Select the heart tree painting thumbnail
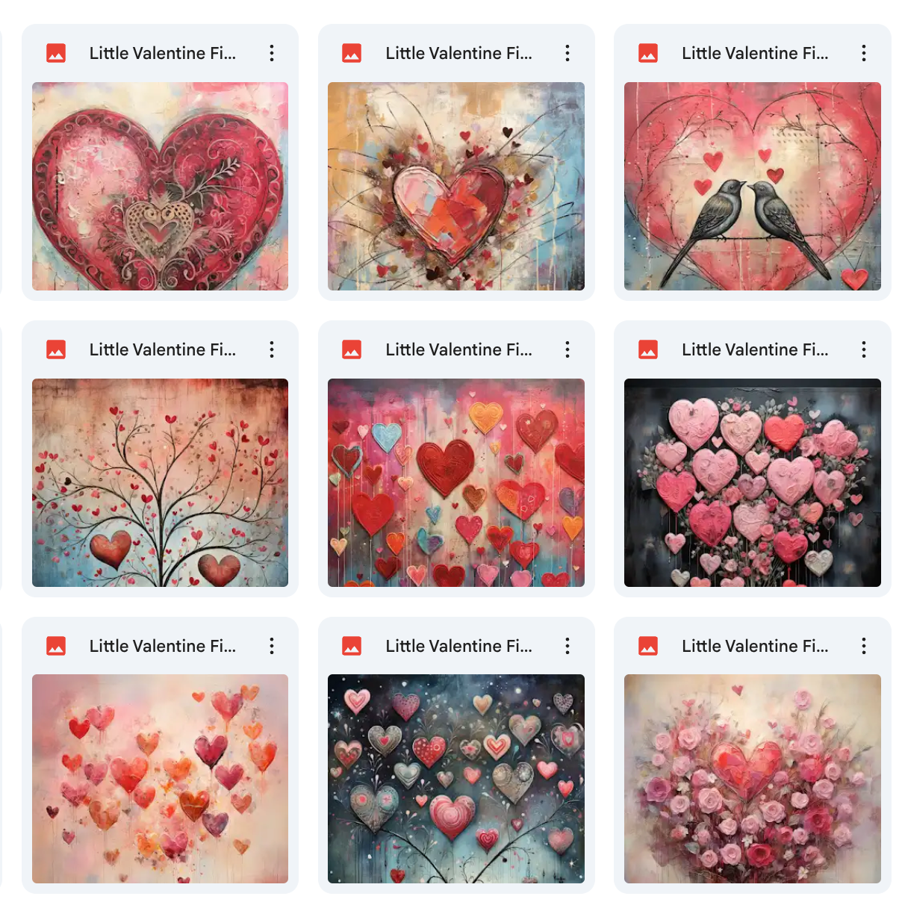 pyautogui.click(x=160, y=482)
